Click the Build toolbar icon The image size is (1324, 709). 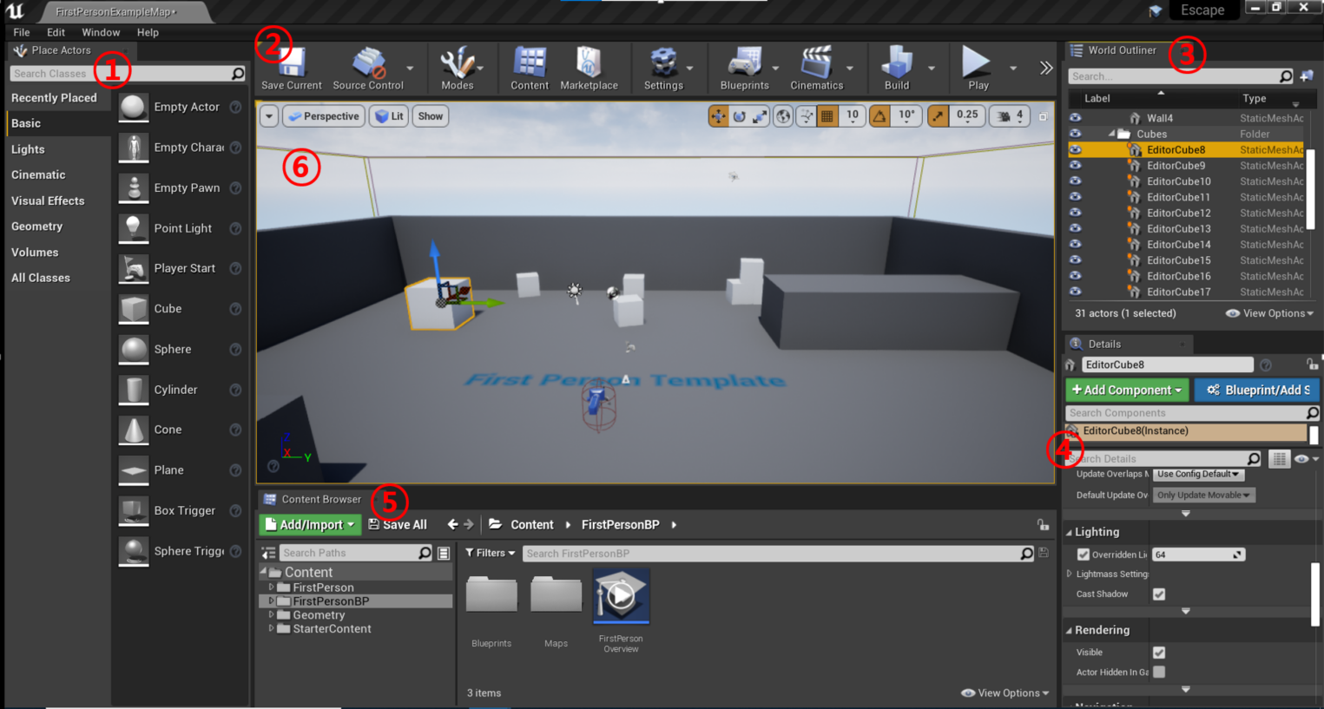(897, 63)
